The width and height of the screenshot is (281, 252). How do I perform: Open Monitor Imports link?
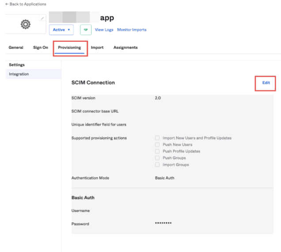click(132, 30)
